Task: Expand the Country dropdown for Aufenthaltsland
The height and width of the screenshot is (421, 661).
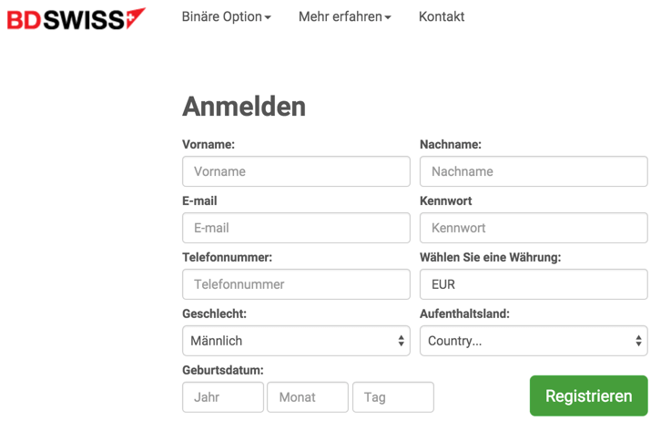Action: pyautogui.click(x=534, y=341)
